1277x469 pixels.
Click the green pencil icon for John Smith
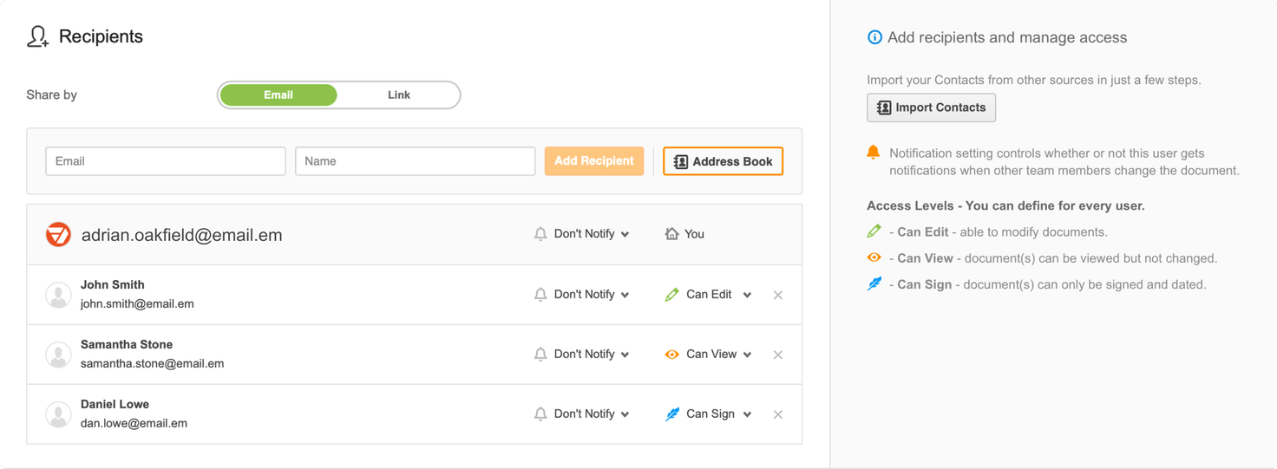(671, 295)
